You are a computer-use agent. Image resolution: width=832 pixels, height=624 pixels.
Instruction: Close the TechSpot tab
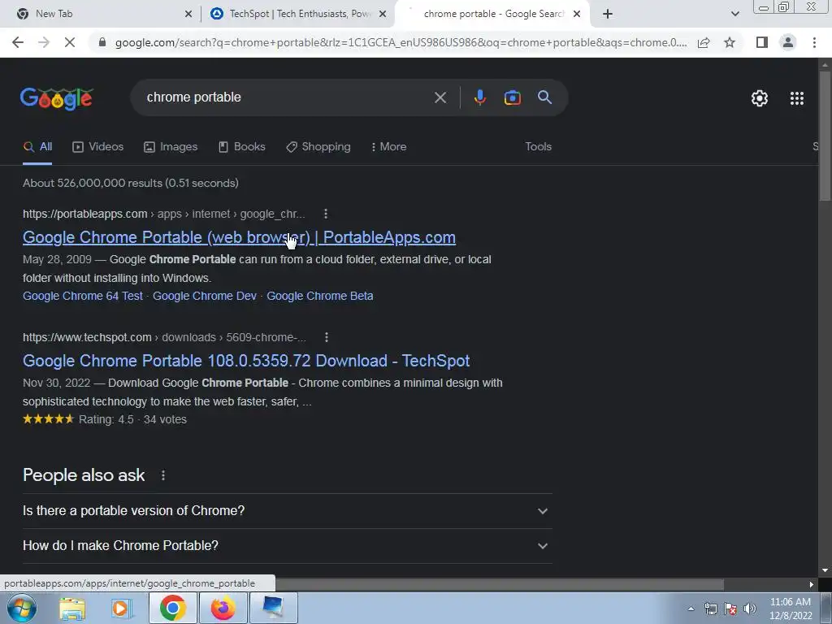tap(383, 14)
